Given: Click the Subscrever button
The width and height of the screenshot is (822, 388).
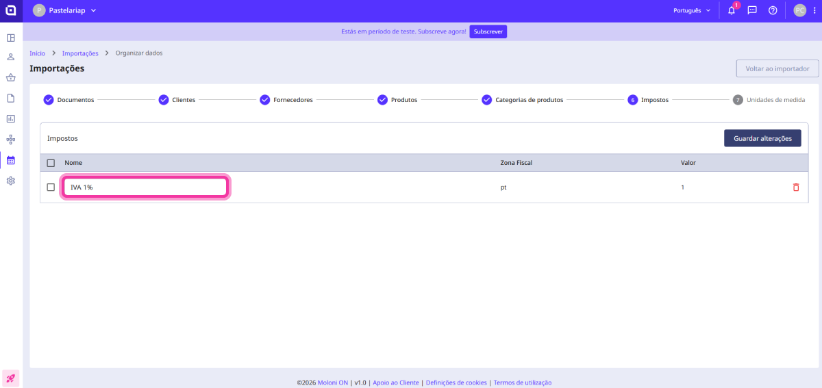Looking at the screenshot, I should [x=488, y=32].
